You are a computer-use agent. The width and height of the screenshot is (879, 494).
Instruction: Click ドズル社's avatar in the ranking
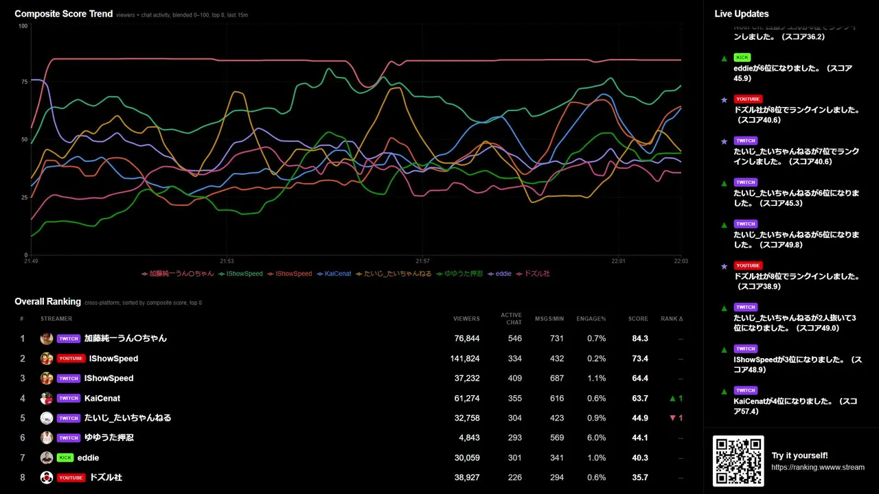pyautogui.click(x=47, y=478)
